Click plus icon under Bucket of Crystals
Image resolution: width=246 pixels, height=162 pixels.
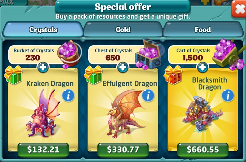43,67
